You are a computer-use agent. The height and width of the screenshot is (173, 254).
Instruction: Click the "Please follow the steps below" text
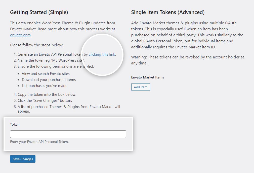(36, 45)
